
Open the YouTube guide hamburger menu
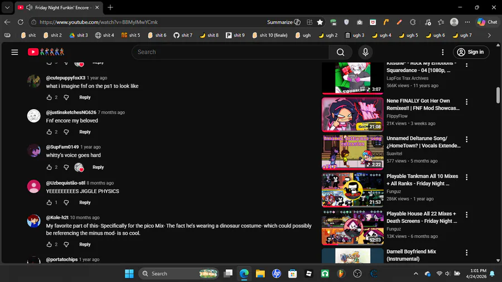(15, 52)
